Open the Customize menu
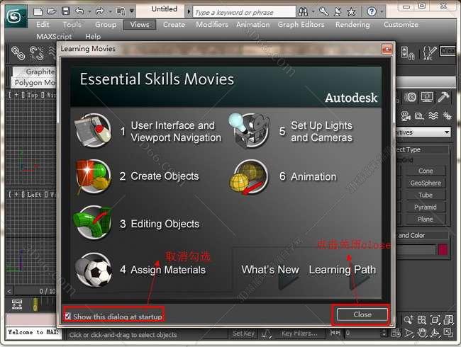 (x=401, y=25)
